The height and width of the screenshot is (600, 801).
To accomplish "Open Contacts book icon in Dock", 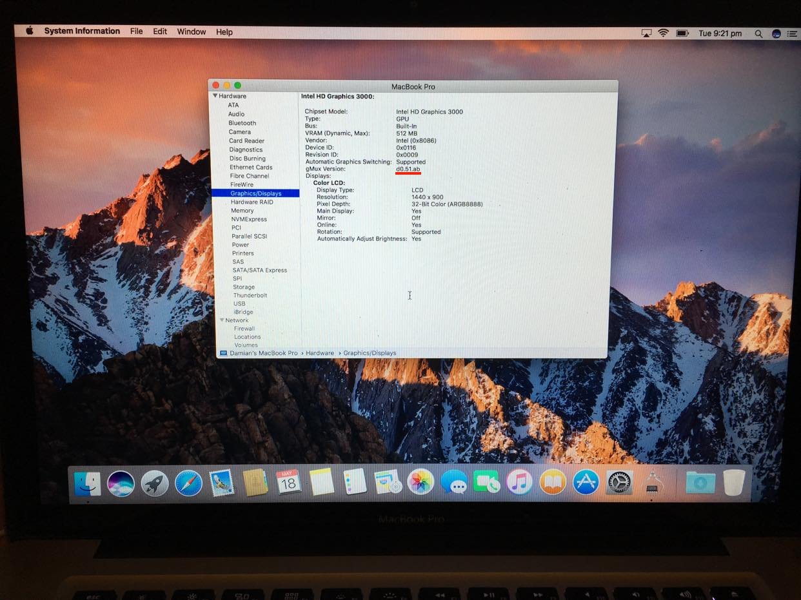I will pyautogui.click(x=255, y=482).
